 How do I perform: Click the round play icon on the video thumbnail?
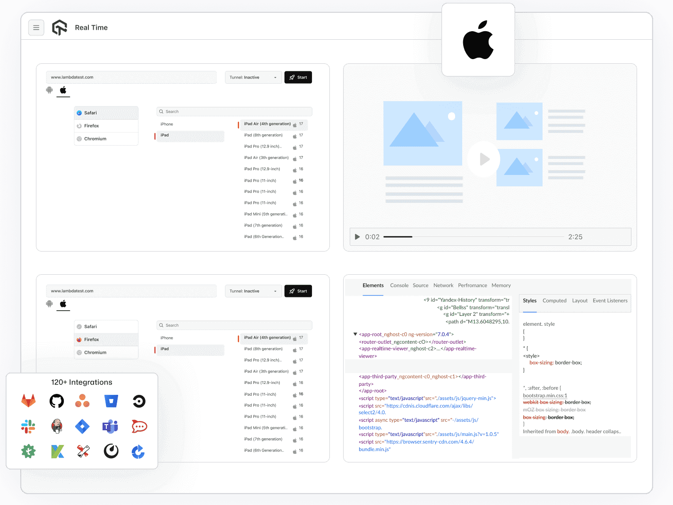tap(483, 159)
